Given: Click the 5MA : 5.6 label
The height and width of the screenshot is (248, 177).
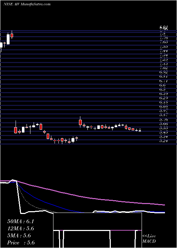Looking at the screenshot, I should (x=19, y=236).
